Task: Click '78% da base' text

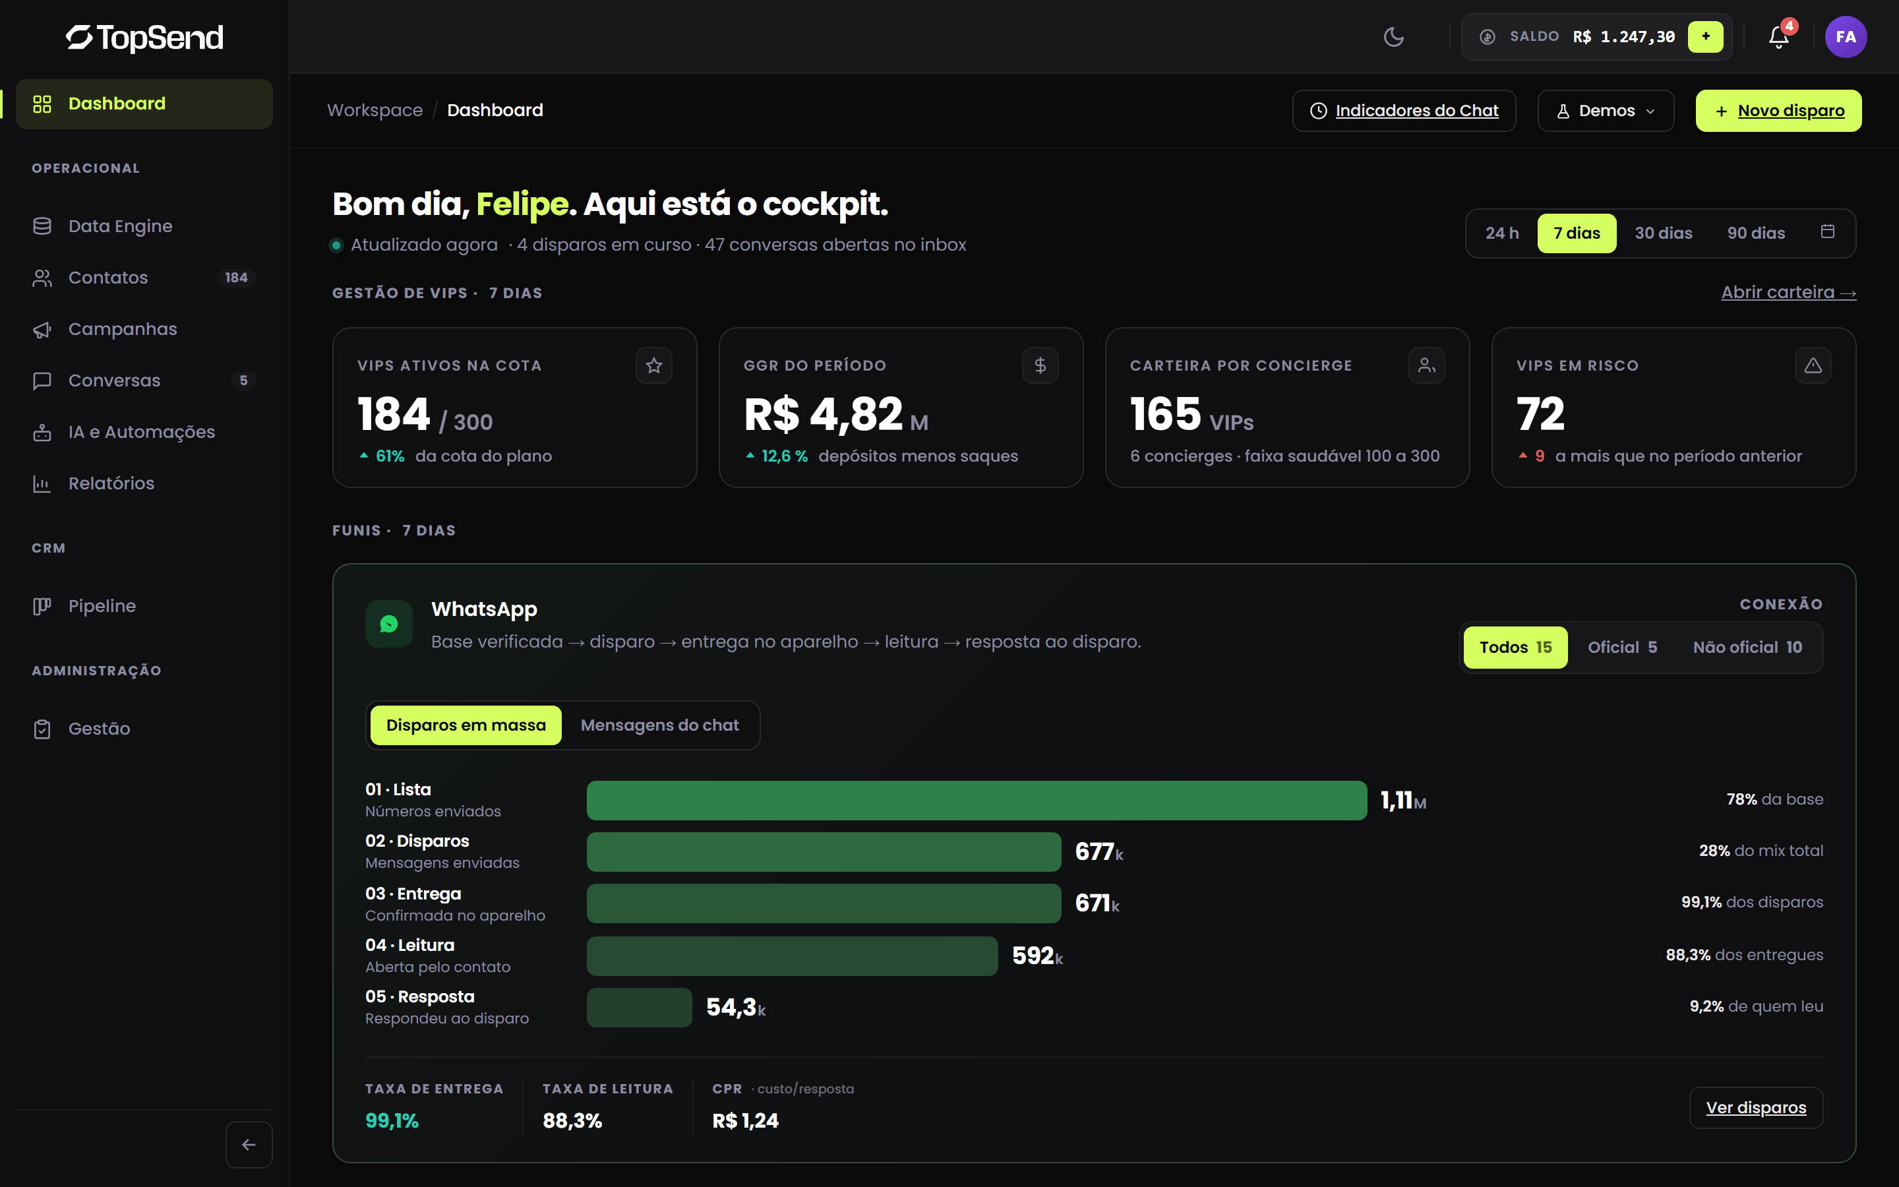Action: coord(1775,799)
